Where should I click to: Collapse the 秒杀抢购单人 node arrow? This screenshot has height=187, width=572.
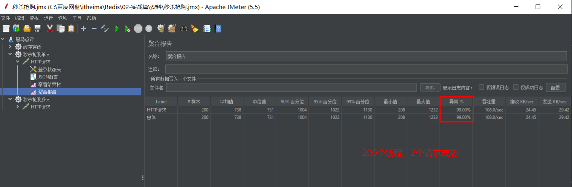[x=10, y=54]
